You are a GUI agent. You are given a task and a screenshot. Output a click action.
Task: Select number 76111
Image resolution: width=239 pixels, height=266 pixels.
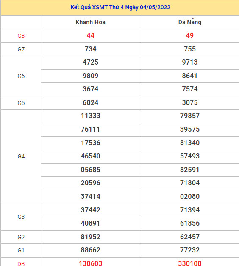[91, 130]
